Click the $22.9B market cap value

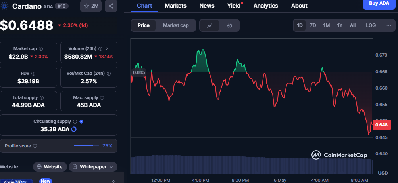tap(18, 57)
